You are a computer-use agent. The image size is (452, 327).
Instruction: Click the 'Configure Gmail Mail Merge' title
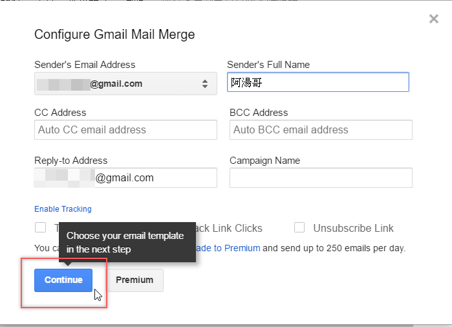pyautogui.click(x=114, y=34)
